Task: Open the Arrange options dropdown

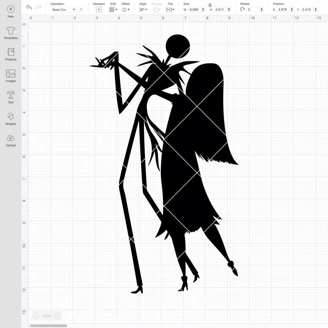Action: 157,10
